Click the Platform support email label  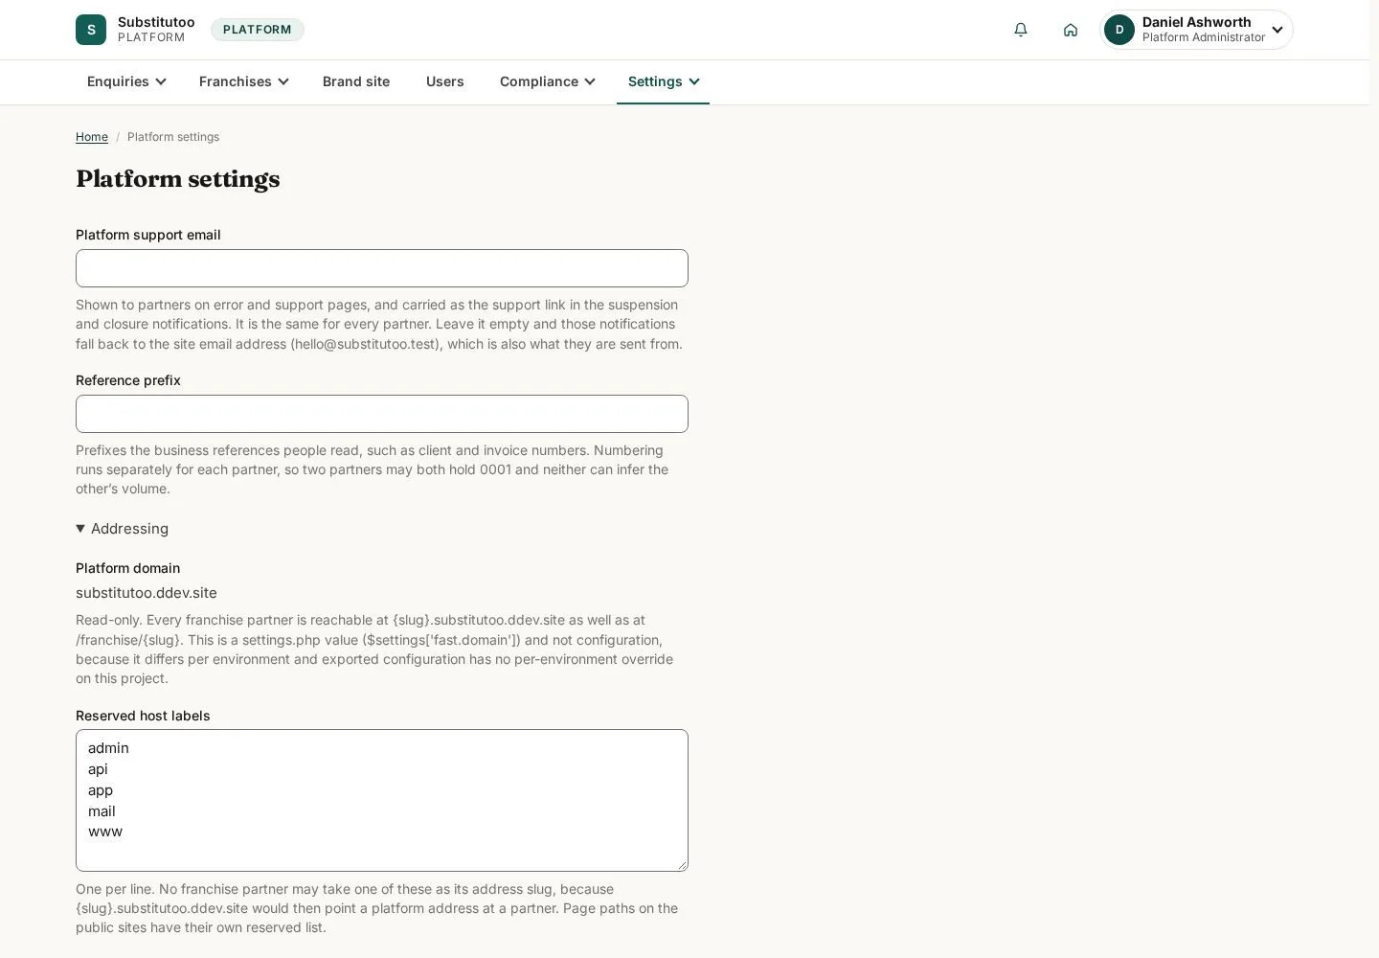(x=148, y=235)
